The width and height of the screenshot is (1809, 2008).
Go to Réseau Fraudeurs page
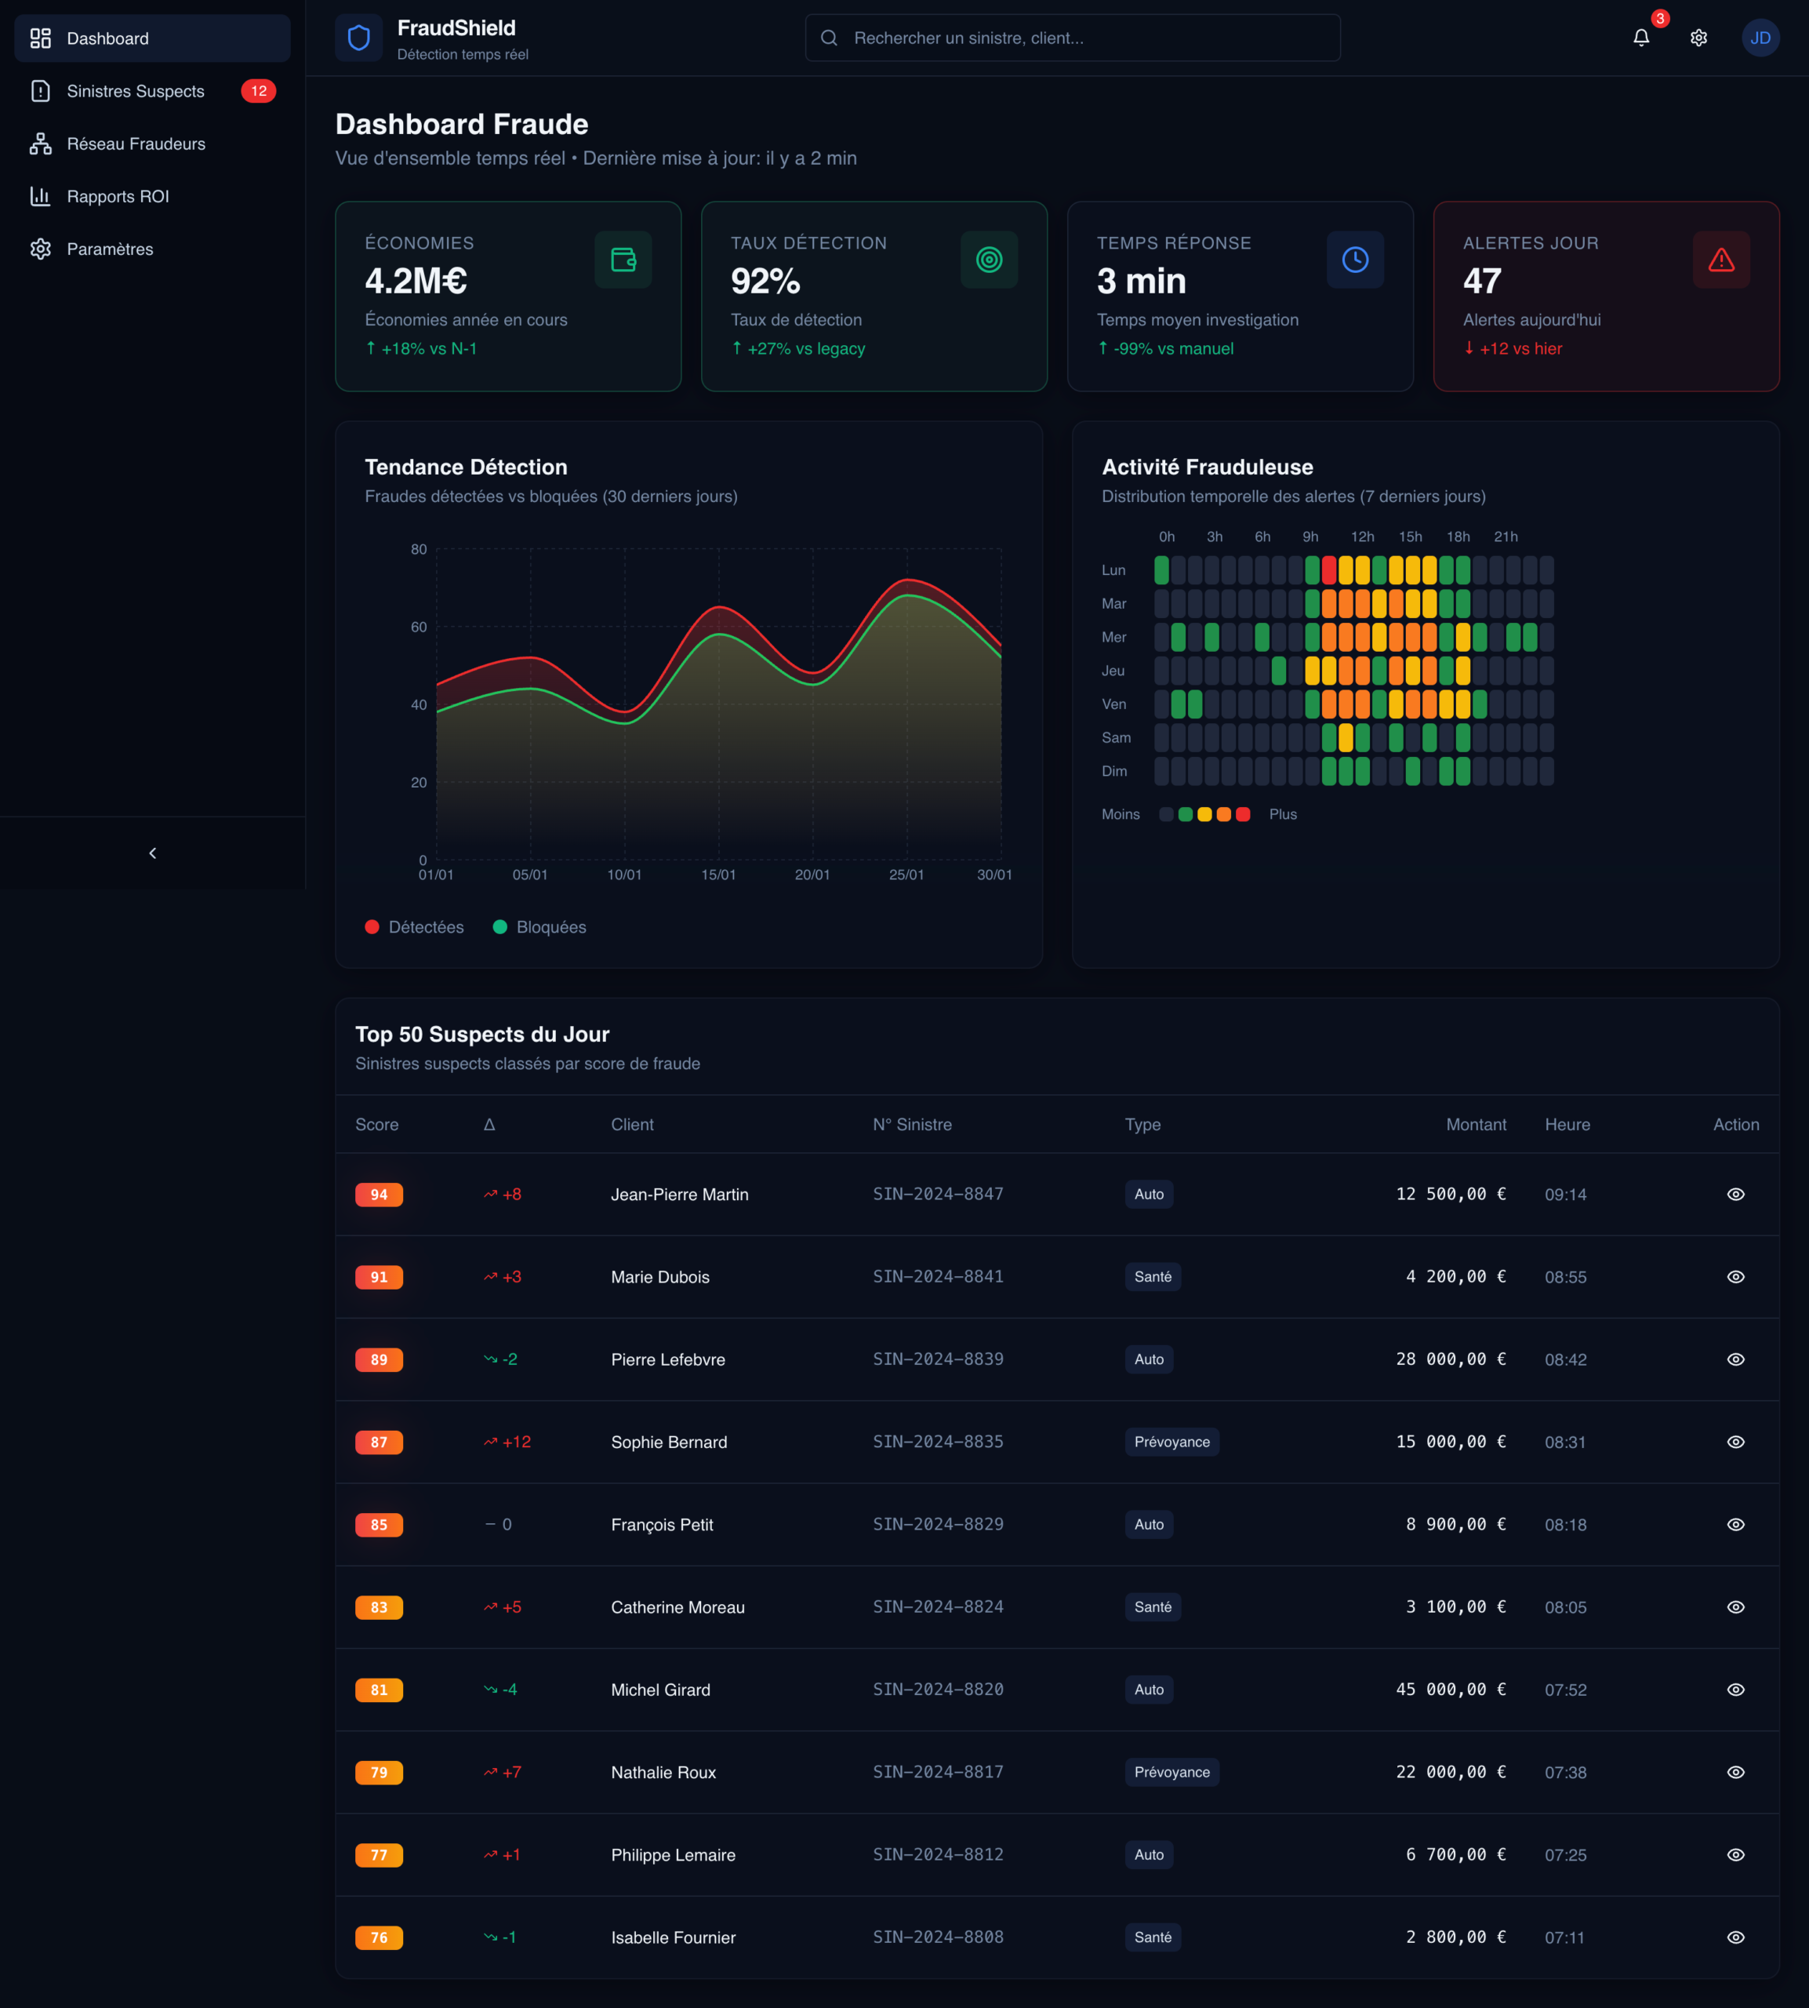pyautogui.click(x=135, y=144)
